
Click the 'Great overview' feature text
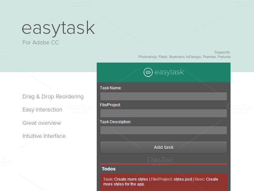pos(42,123)
